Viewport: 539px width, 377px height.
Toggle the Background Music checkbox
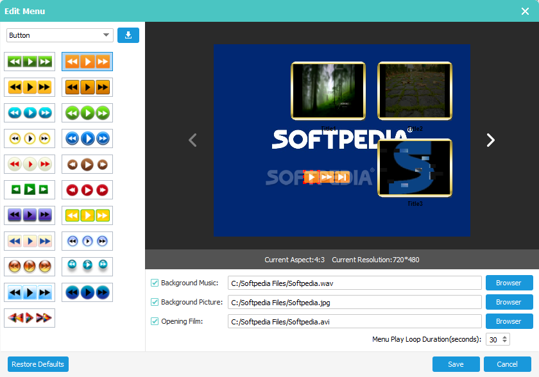(155, 283)
